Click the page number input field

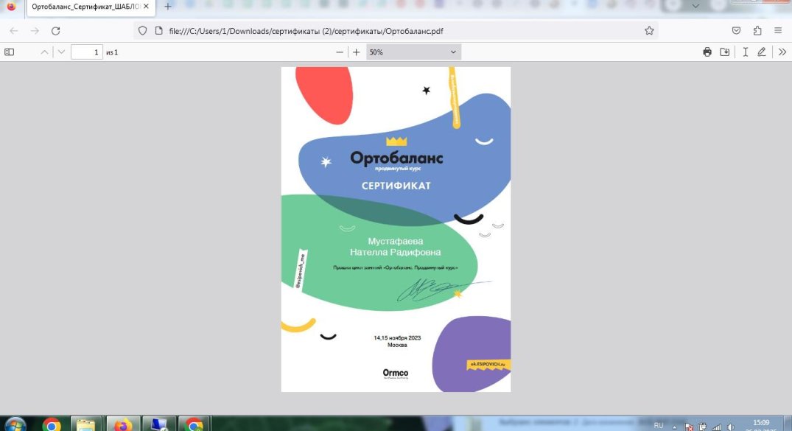pos(87,52)
